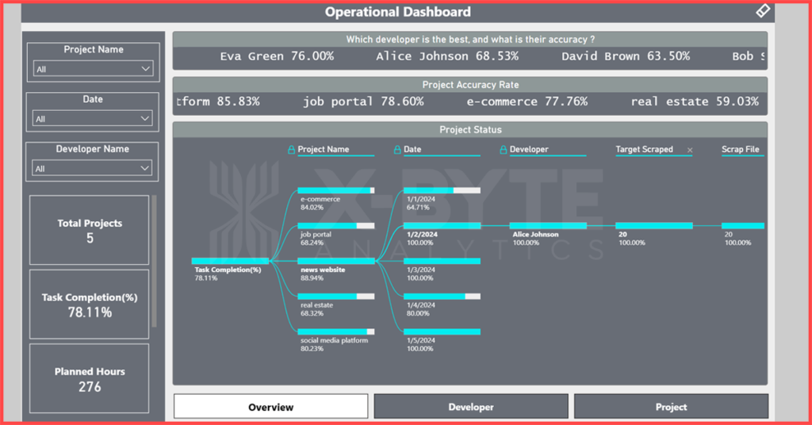The width and height of the screenshot is (812, 425).
Task: Click the 1/1/2024 date node
Action: (x=441, y=190)
